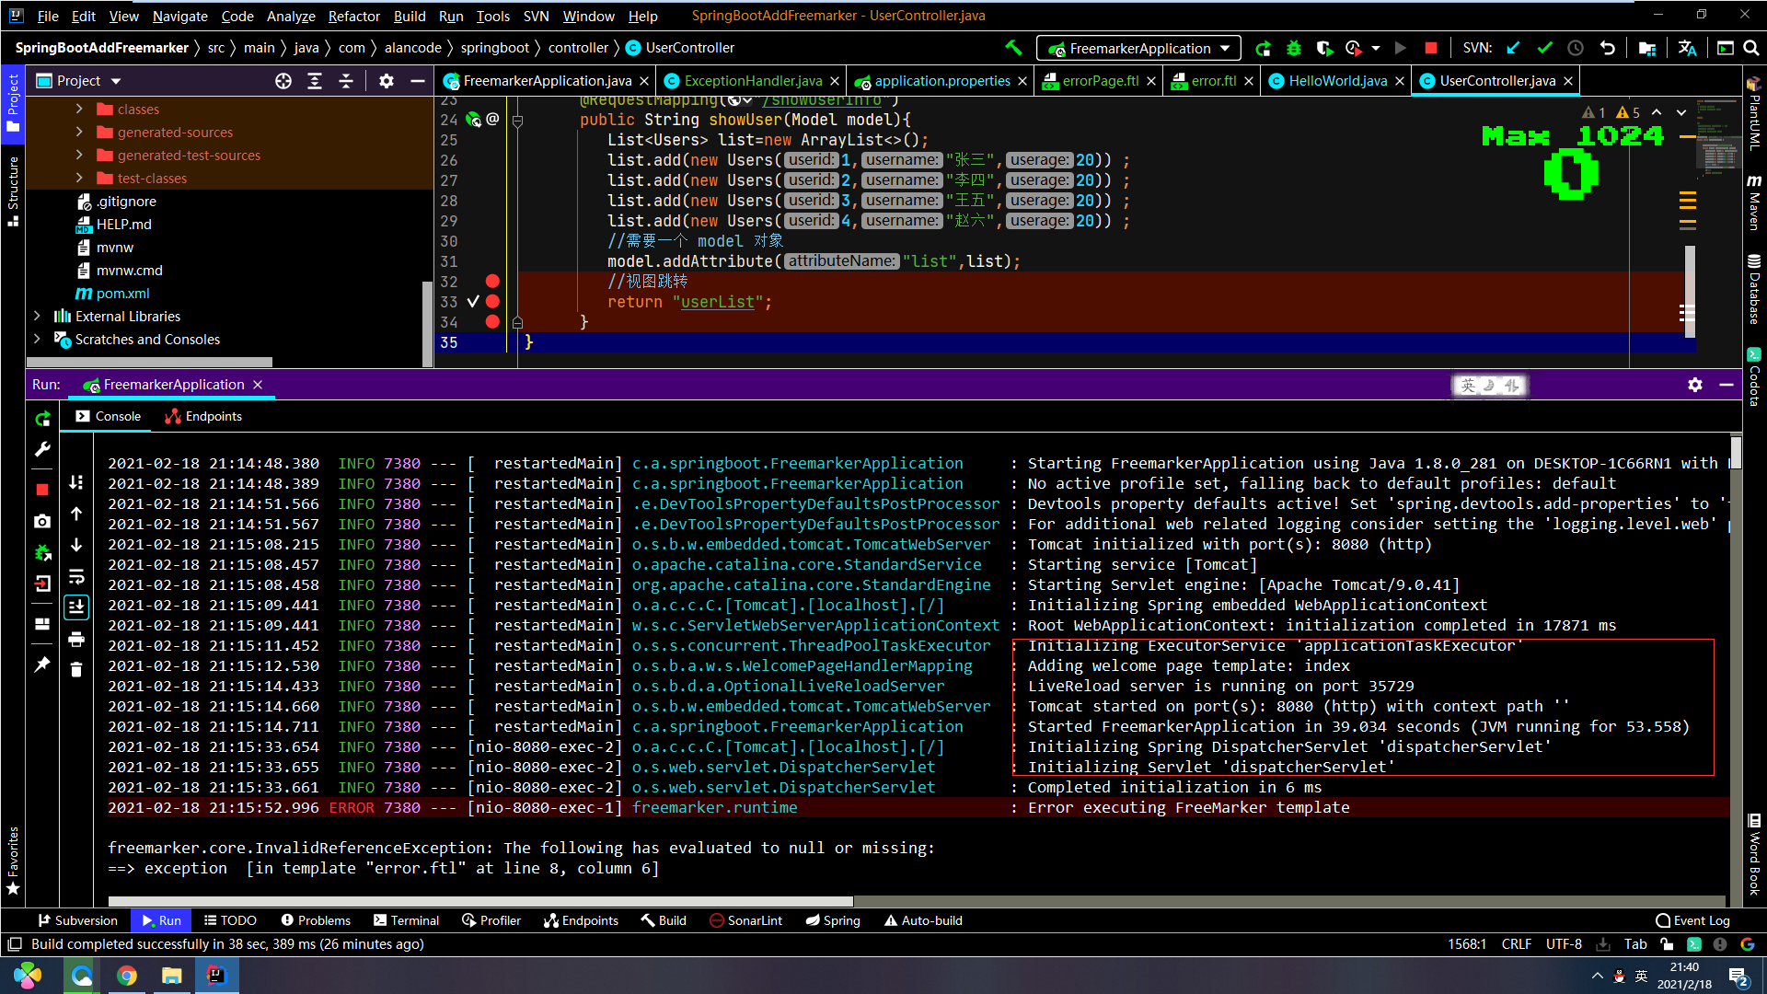Screen dimensions: 1767x994
Task: Click the Search Everywhere magnifier
Action: (x=1751, y=48)
